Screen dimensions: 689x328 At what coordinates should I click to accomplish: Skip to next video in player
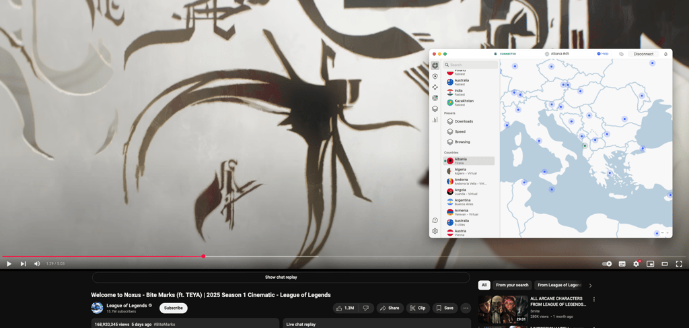click(x=23, y=264)
